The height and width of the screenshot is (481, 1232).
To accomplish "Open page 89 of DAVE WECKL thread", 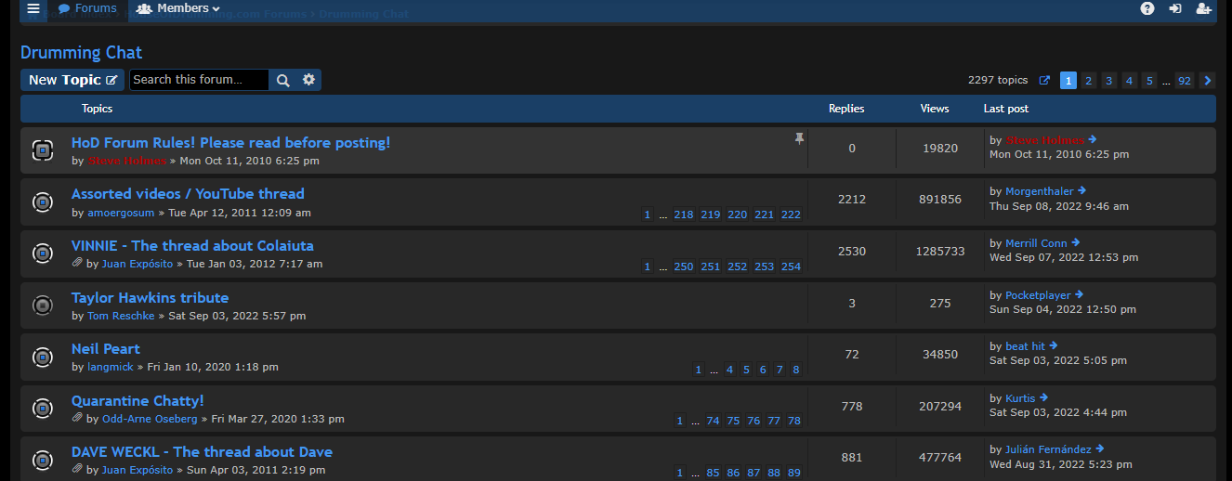I will coord(794,473).
